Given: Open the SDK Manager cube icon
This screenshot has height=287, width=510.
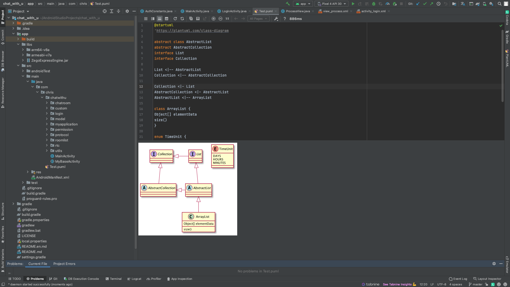Looking at the screenshot, I should tap(491, 4).
